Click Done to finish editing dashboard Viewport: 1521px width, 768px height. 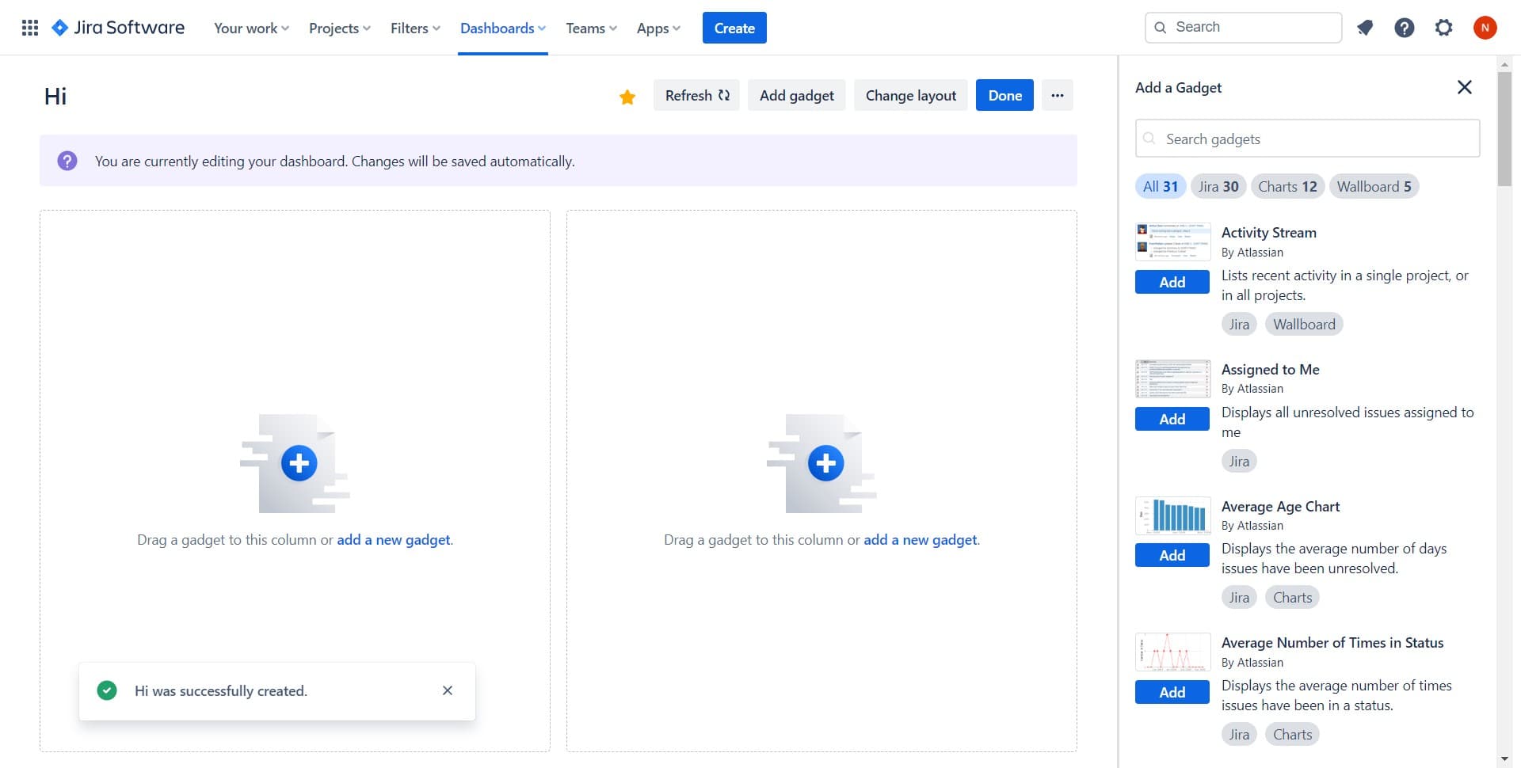pos(1004,95)
